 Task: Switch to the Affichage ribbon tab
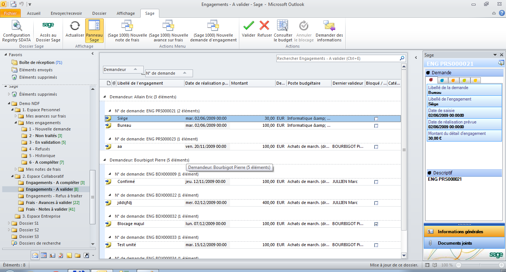126,13
